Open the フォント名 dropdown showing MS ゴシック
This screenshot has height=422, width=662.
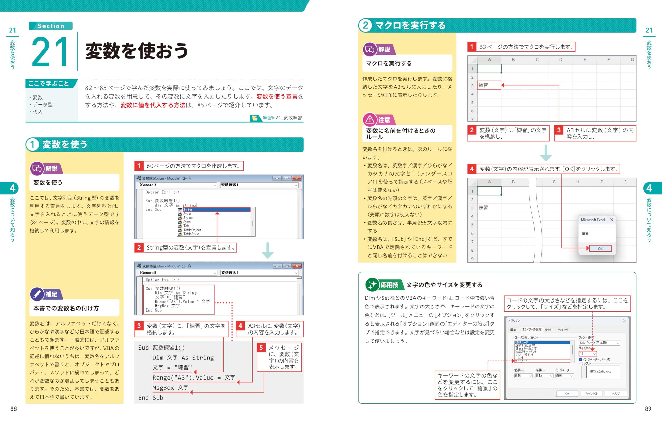[x=599, y=343]
